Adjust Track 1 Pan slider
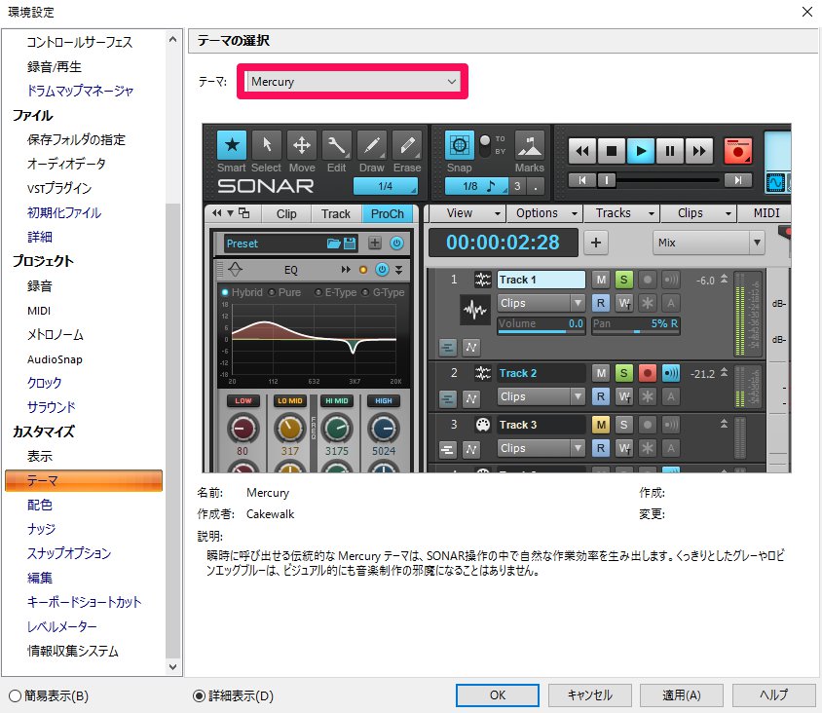 pos(635,324)
